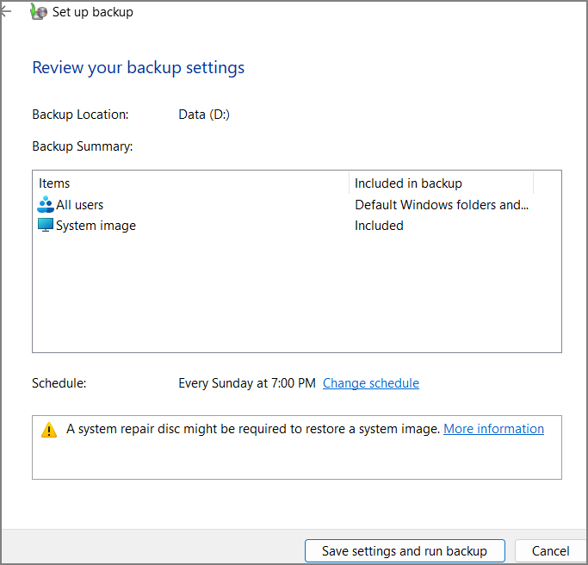Click the Data (D:) backup location text
Image resolution: width=588 pixels, height=565 pixels.
(204, 115)
